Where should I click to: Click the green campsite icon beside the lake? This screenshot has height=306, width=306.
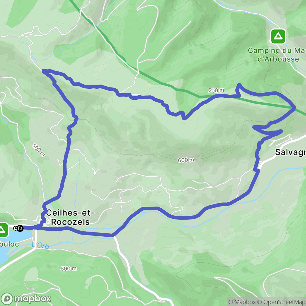(x=2, y=230)
